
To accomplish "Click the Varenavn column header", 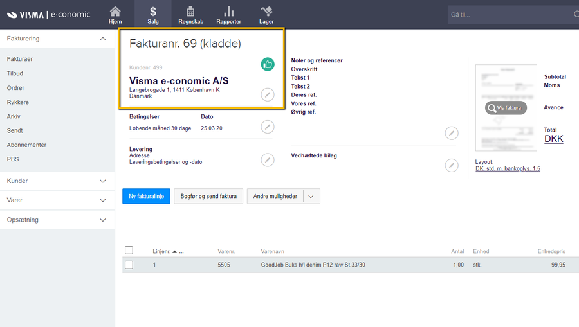I will (x=273, y=251).
